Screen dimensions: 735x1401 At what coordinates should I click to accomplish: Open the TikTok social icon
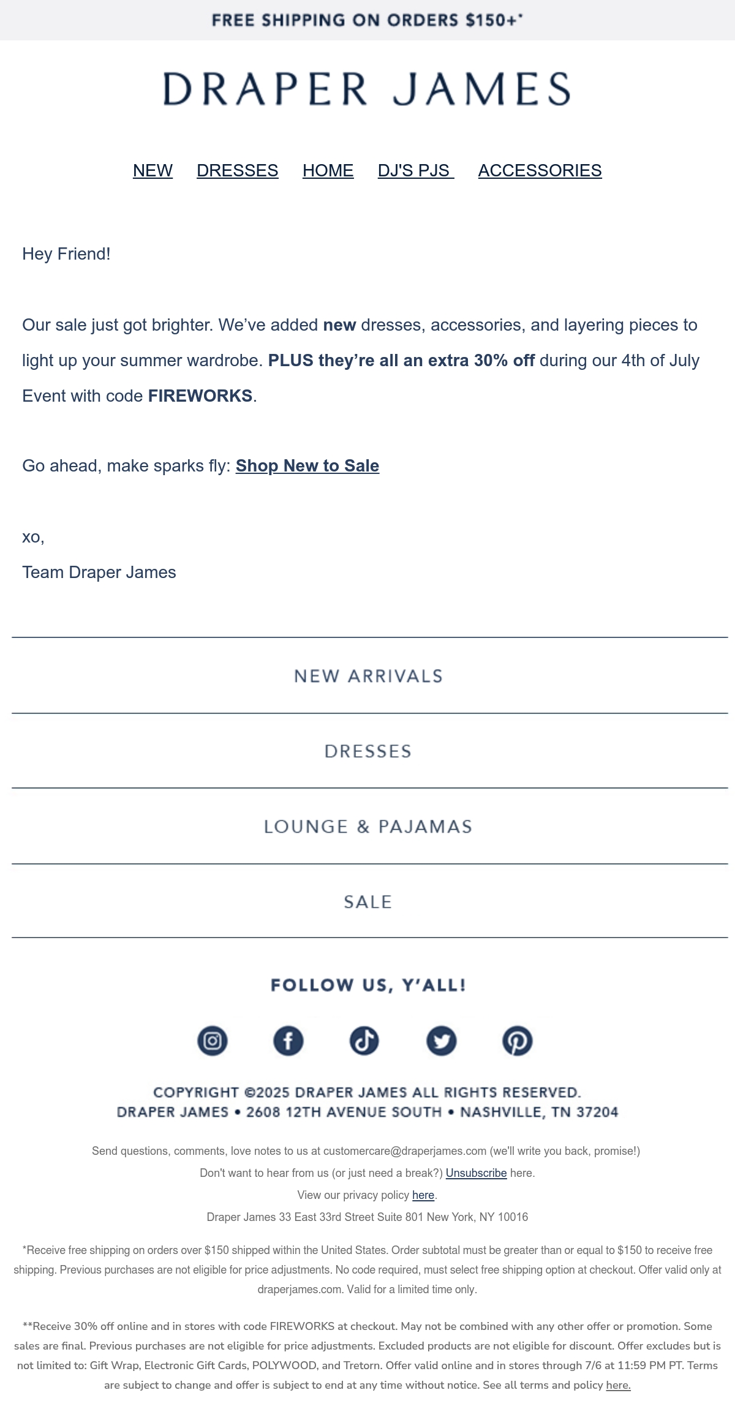tap(364, 1040)
